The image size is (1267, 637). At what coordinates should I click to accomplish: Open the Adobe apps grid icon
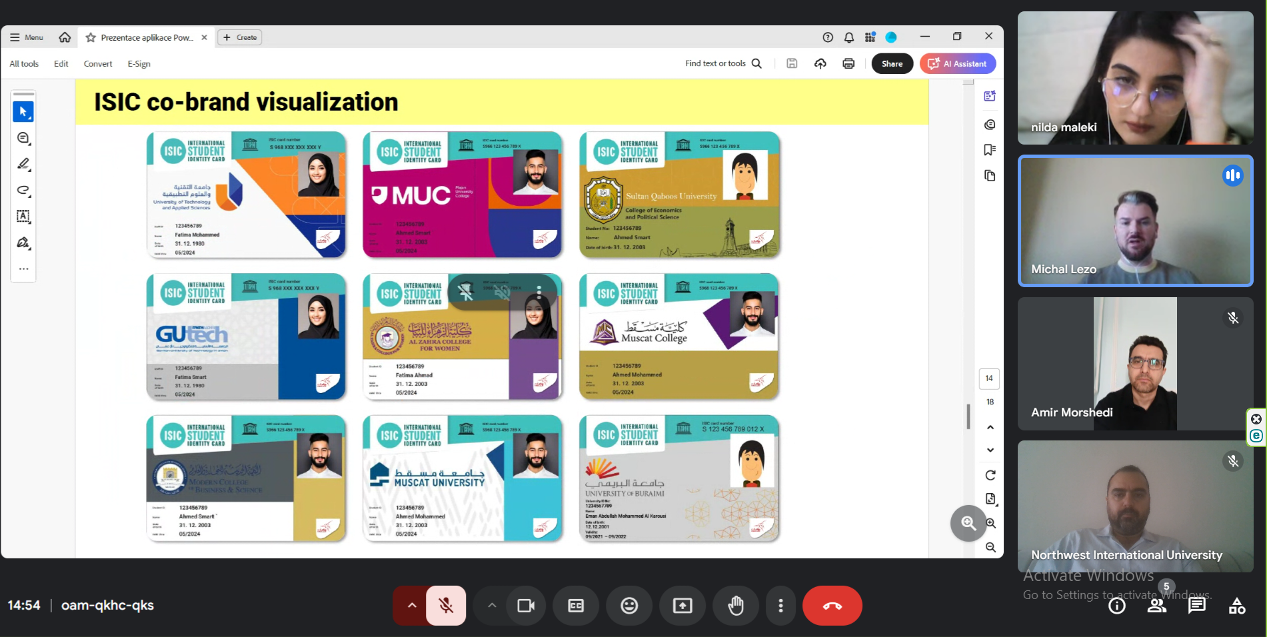tap(870, 37)
